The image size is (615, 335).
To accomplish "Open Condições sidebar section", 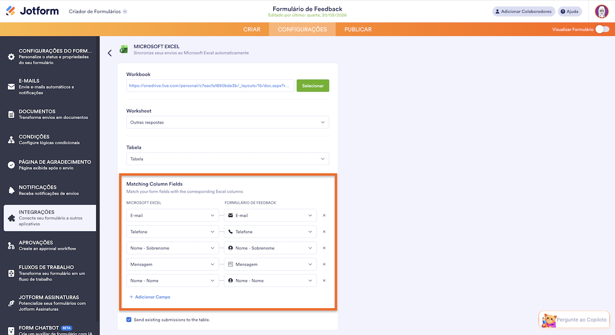I will coord(49,140).
